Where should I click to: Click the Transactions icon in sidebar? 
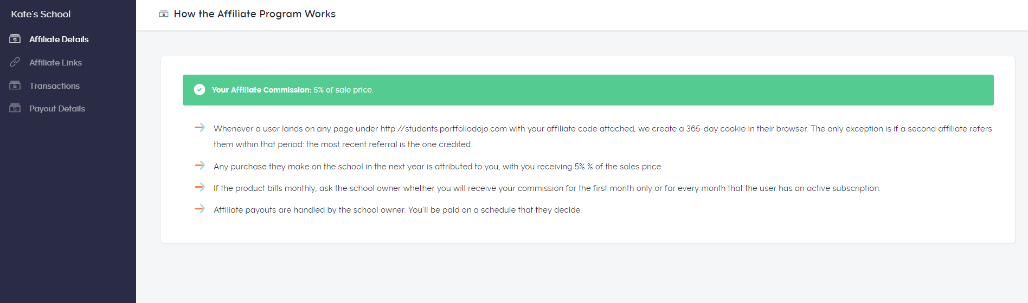click(x=15, y=85)
